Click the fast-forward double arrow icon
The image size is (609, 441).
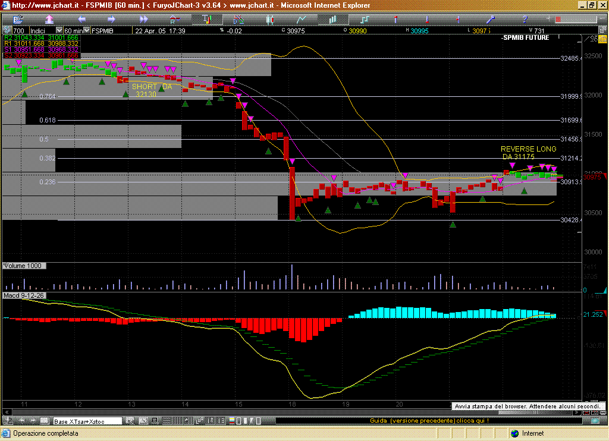click(143, 20)
